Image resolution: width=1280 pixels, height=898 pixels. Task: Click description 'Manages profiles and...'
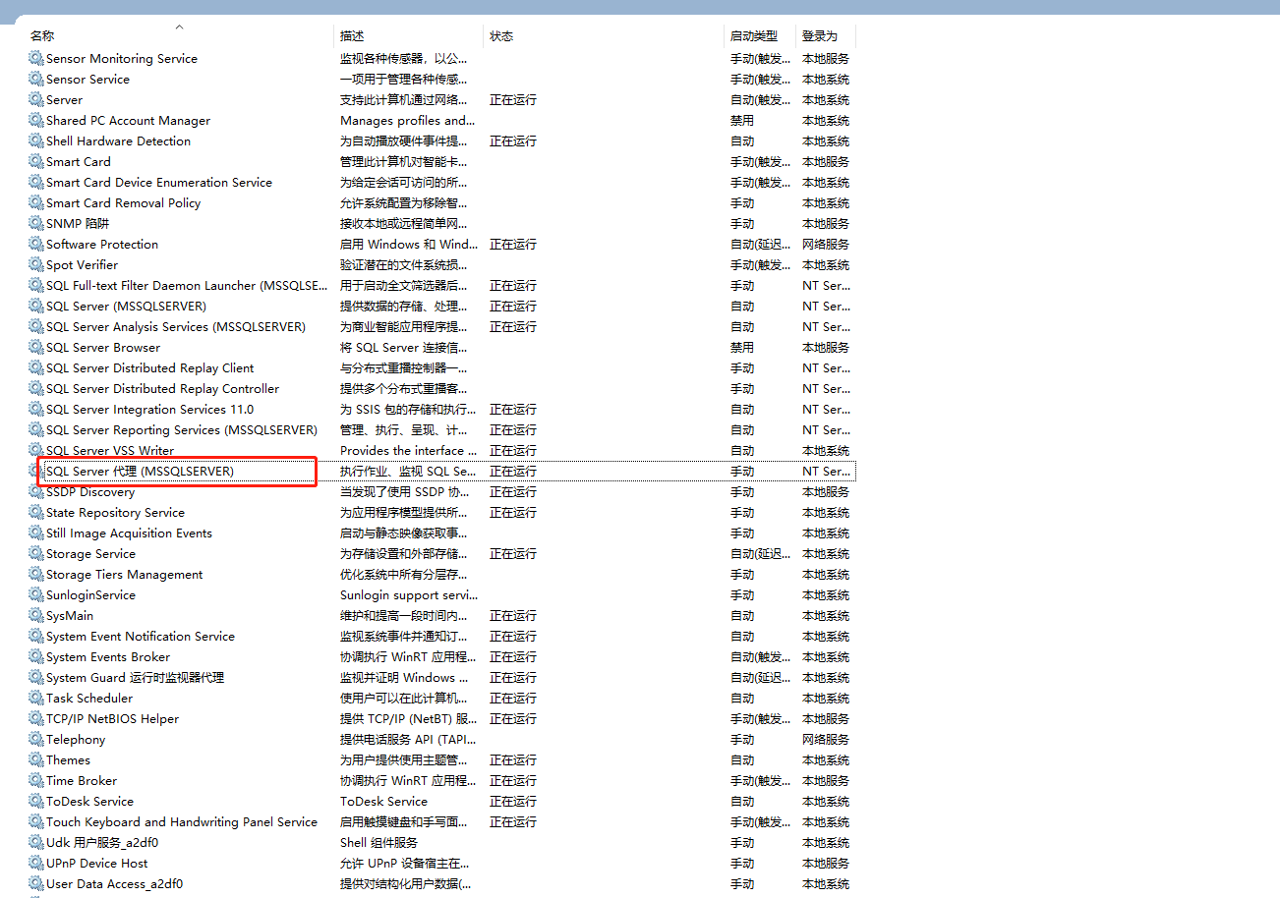[x=408, y=121]
